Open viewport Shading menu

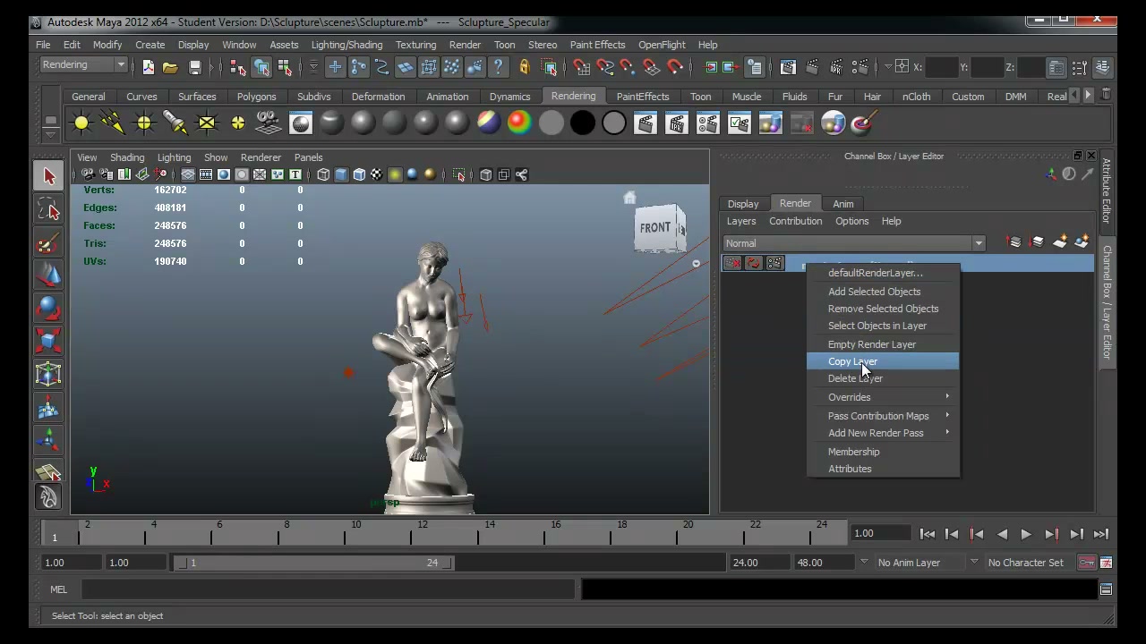coord(127,157)
